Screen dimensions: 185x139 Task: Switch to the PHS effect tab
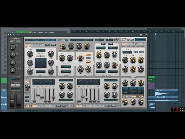[128, 44]
